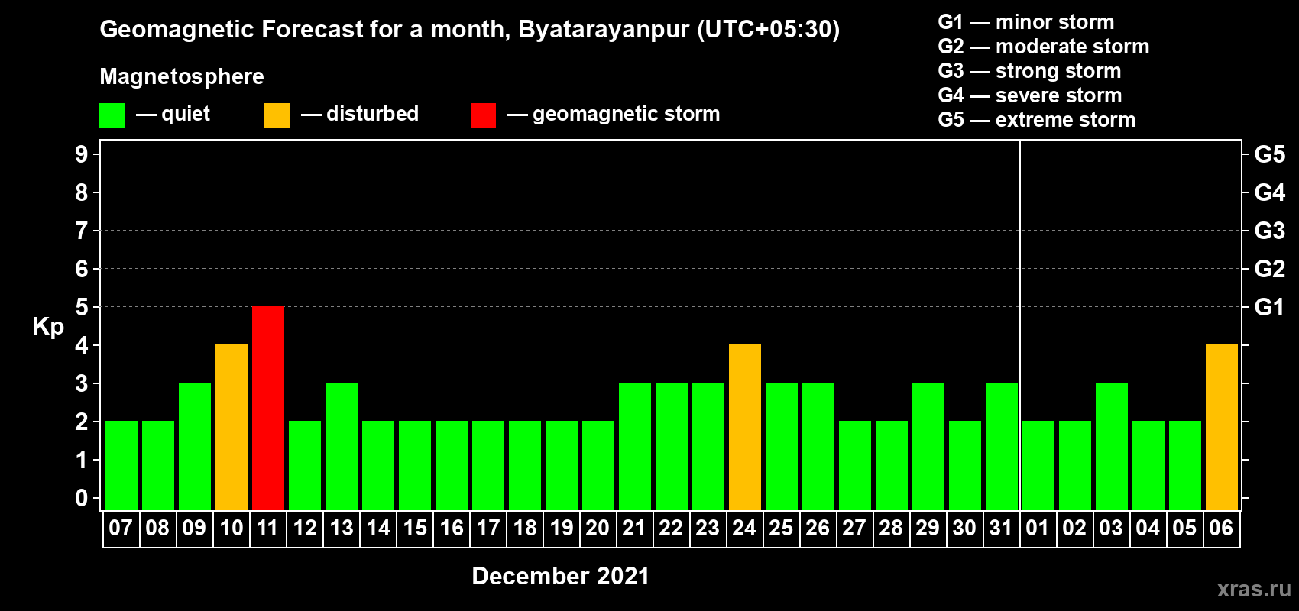The width and height of the screenshot is (1299, 611).
Task: Click date label 01 after month divider
Action: coord(1038,529)
